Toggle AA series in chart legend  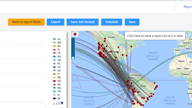click(x=56, y=46)
